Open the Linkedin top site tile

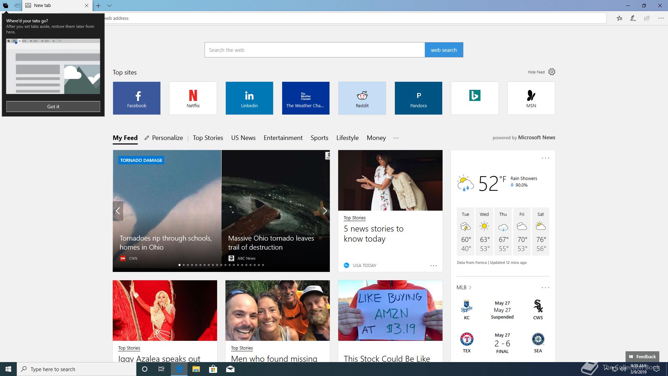click(249, 98)
